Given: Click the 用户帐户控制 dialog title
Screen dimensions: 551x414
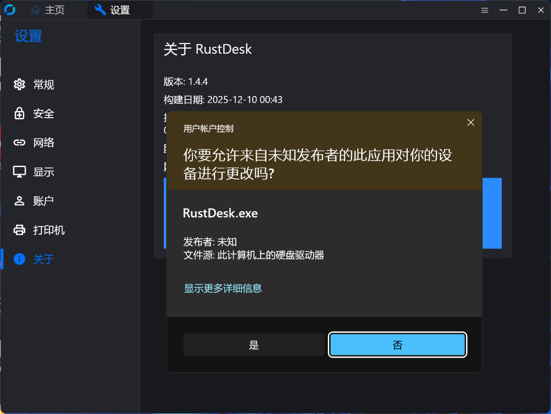Looking at the screenshot, I should (x=208, y=129).
